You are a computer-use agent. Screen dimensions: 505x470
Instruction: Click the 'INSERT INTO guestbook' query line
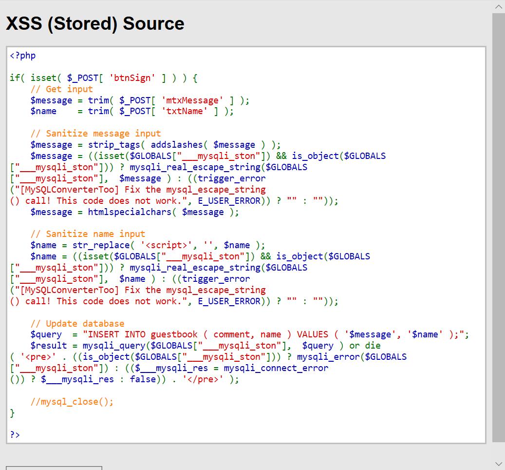coord(250,334)
